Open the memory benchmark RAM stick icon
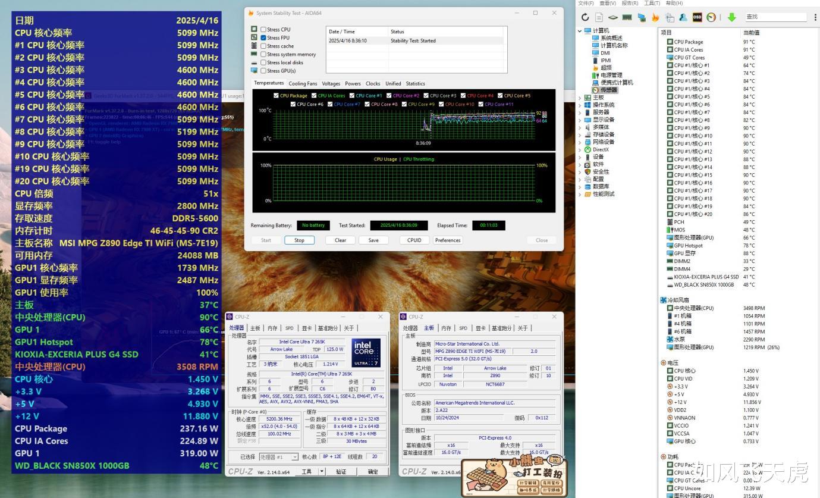820x498 pixels. click(627, 17)
